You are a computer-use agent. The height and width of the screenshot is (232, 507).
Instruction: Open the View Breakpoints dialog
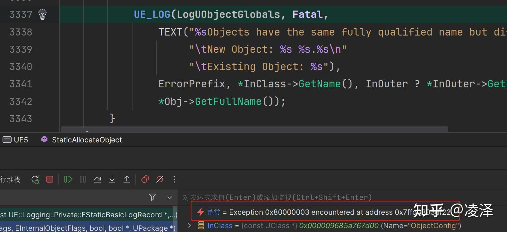pos(145,179)
